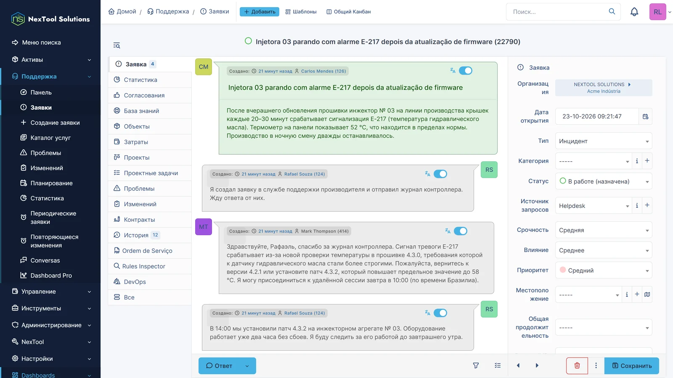Click the opening date field
Viewport: 673px width, 378px height.
[597, 116]
